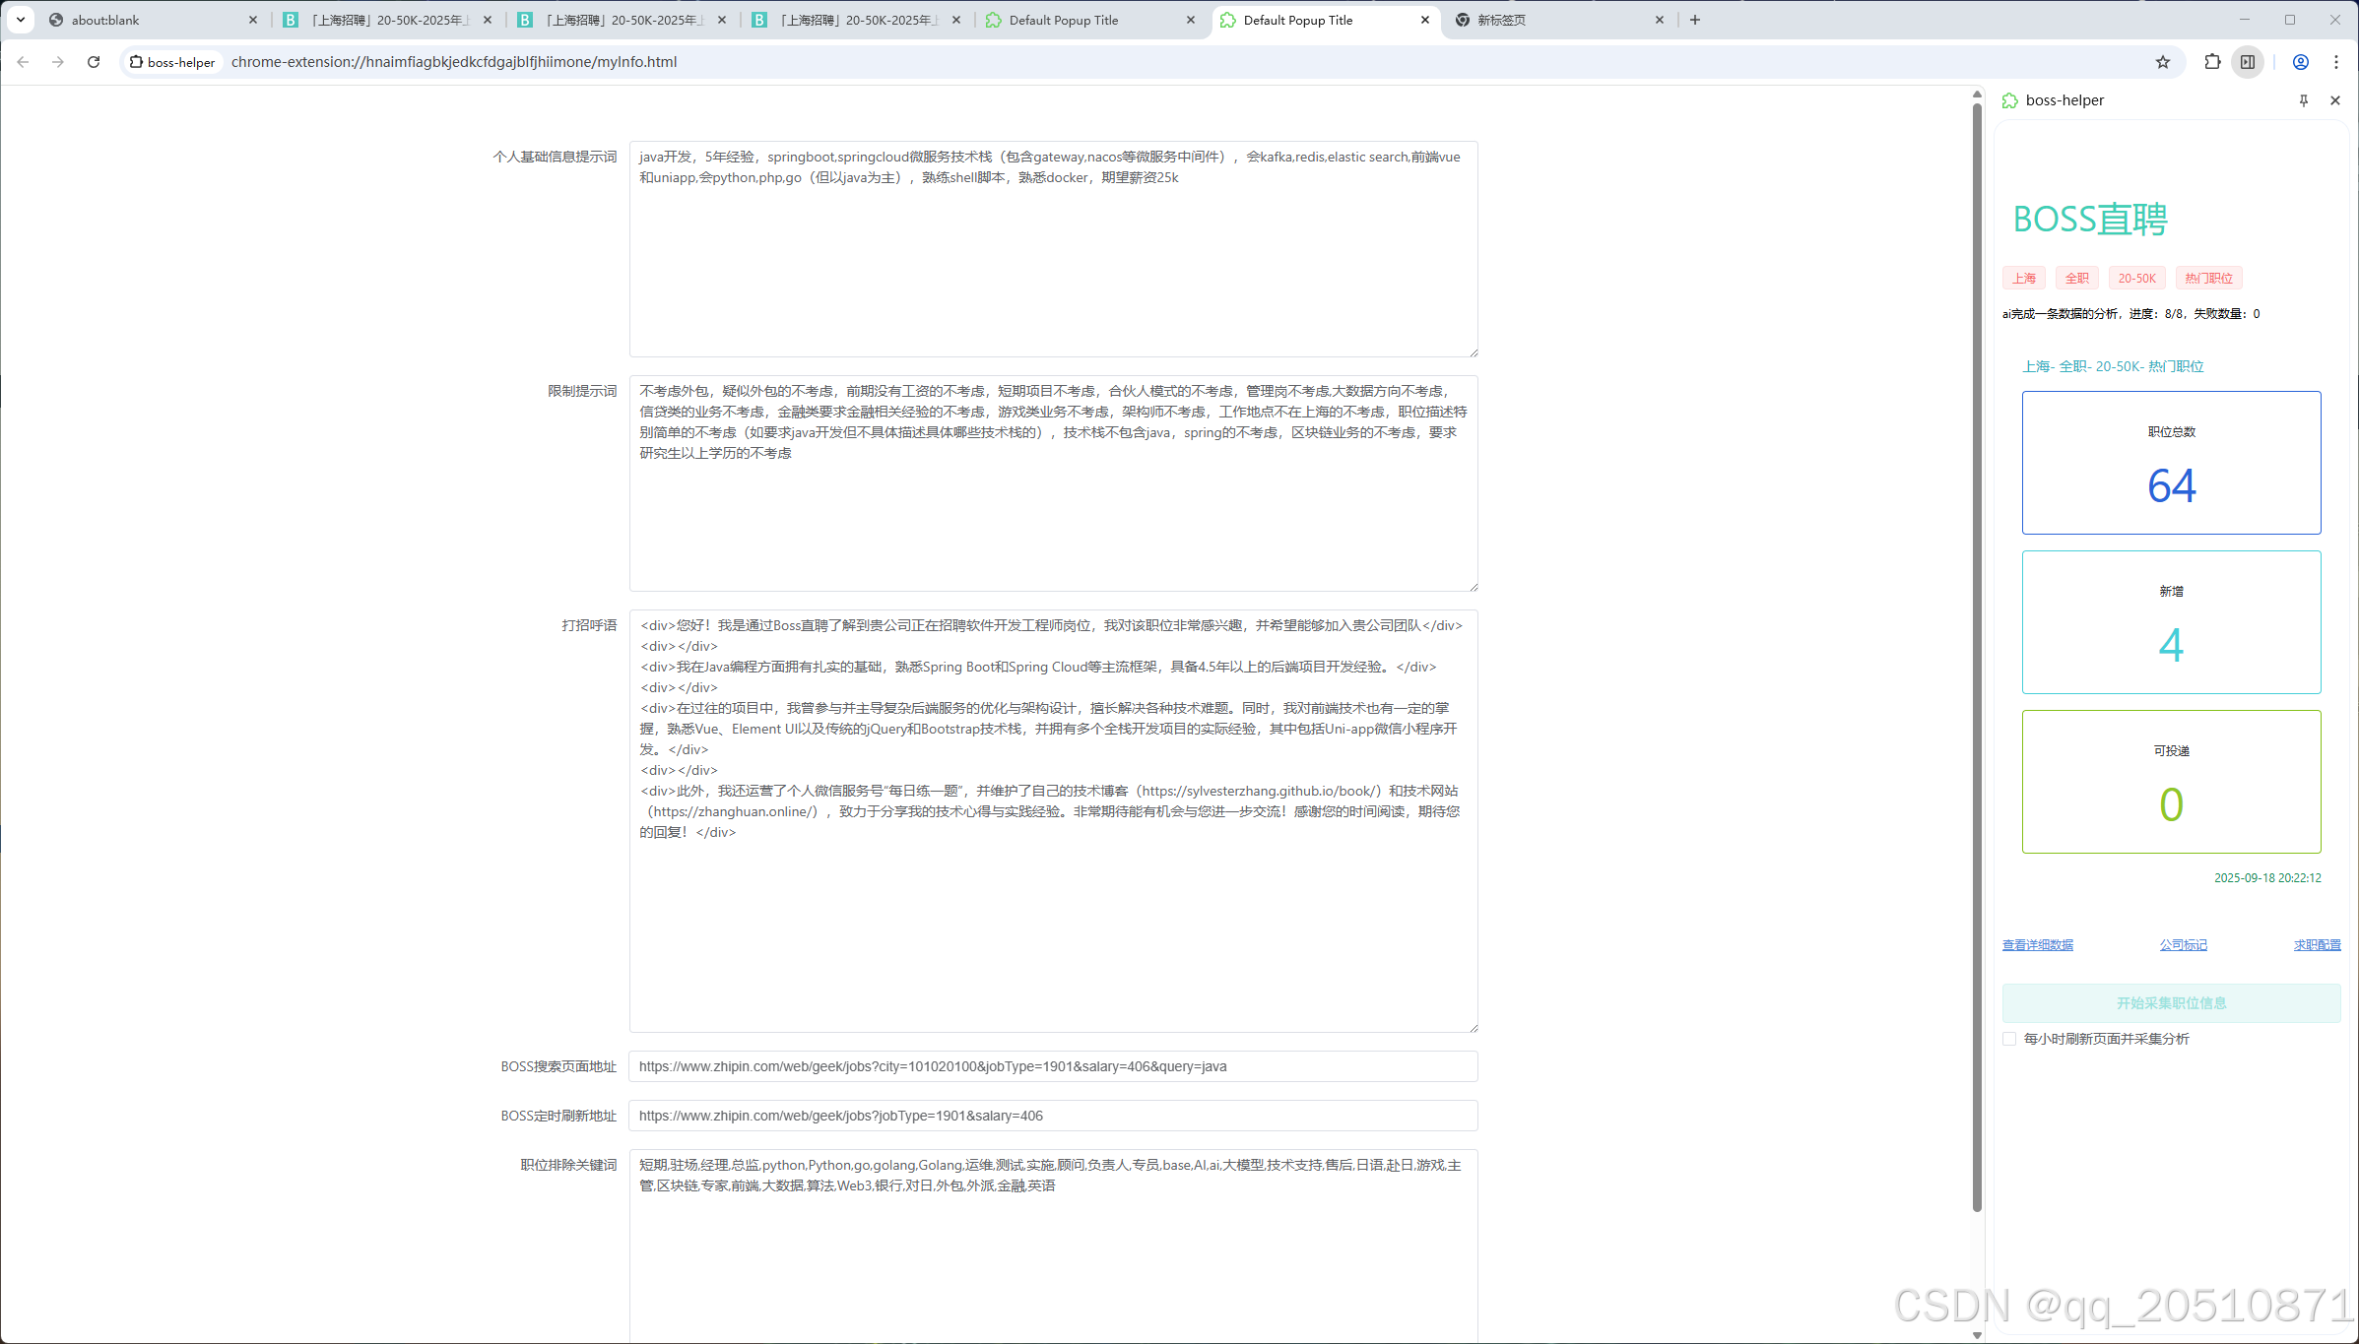Click the boss-helper extension chip in address bar
The width and height of the screenshot is (2359, 1344).
[172, 62]
